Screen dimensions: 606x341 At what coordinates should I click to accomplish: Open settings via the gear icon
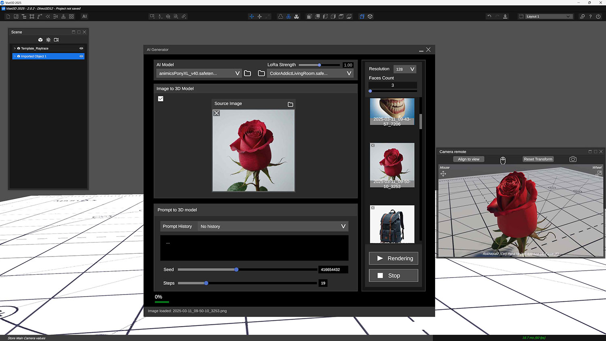582,17
